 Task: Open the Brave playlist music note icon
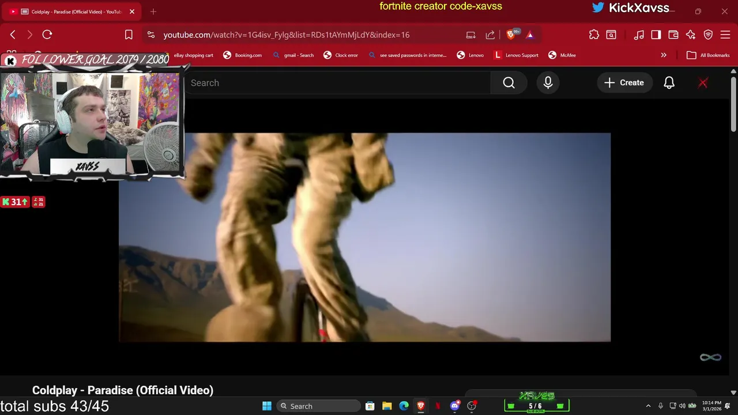(639, 35)
